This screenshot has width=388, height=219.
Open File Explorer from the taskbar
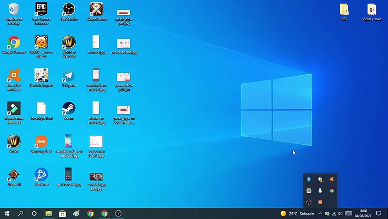(x=48, y=214)
